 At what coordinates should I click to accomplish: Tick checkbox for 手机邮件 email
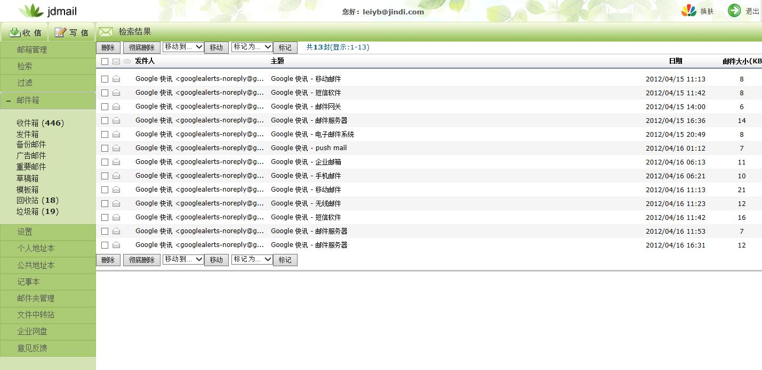(105, 176)
